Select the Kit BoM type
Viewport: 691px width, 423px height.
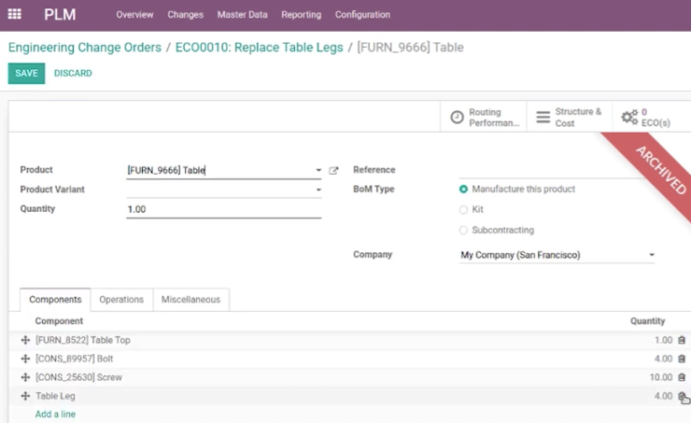click(463, 210)
